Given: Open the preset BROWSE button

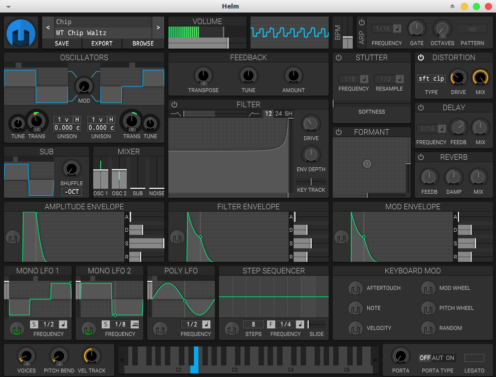Looking at the screenshot, I should 143,44.
